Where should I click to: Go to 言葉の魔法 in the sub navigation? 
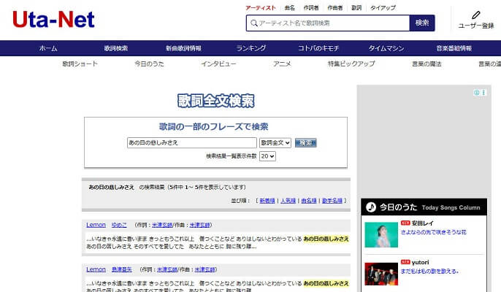click(x=427, y=64)
